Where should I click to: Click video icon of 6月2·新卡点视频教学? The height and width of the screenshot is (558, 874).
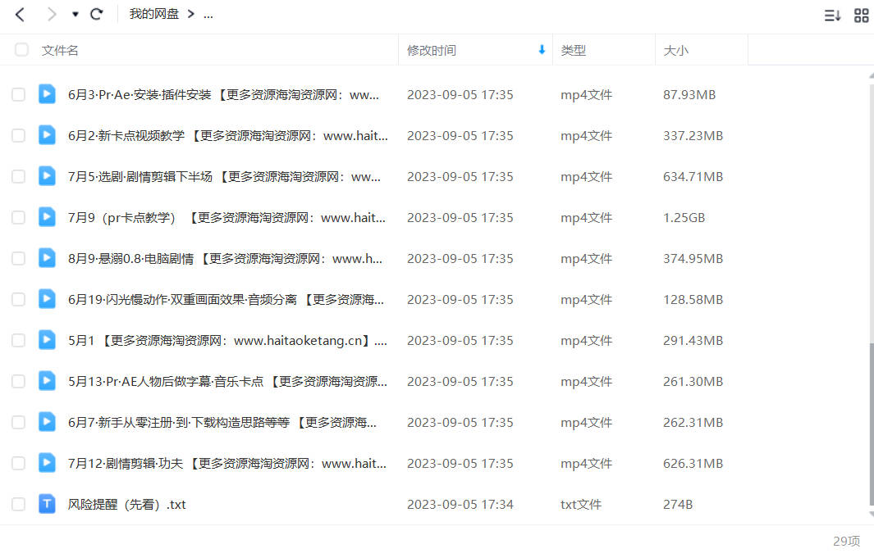click(47, 135)
